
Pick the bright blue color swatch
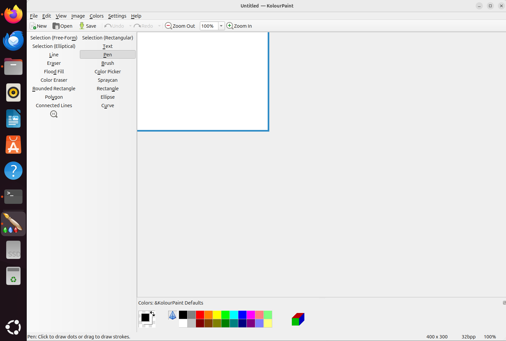242,315
